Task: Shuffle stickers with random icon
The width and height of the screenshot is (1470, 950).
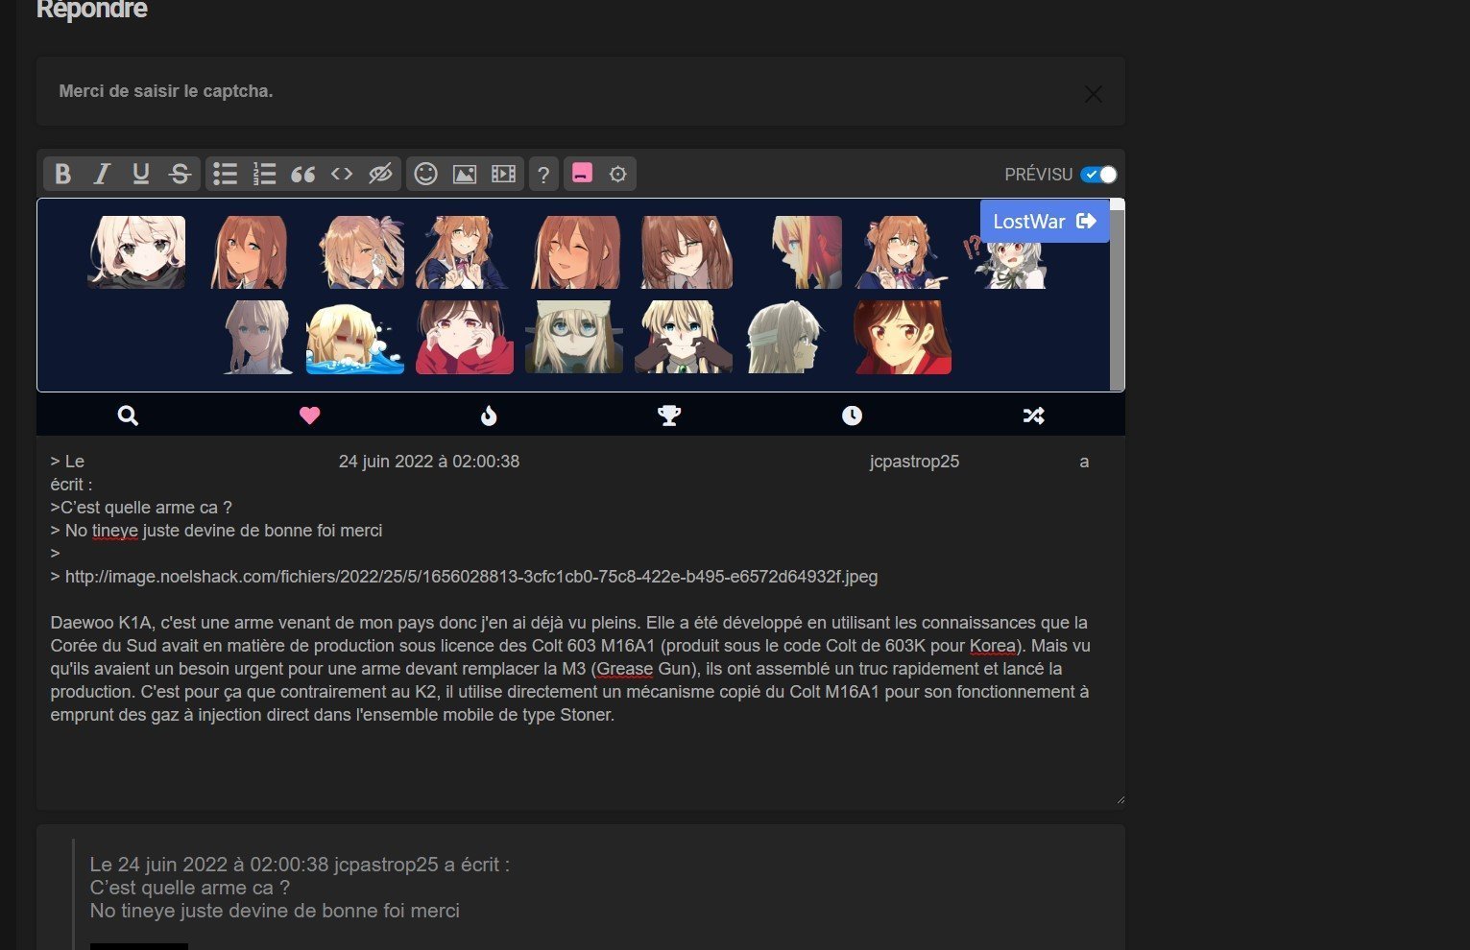Action: [x=1033, y=416]
